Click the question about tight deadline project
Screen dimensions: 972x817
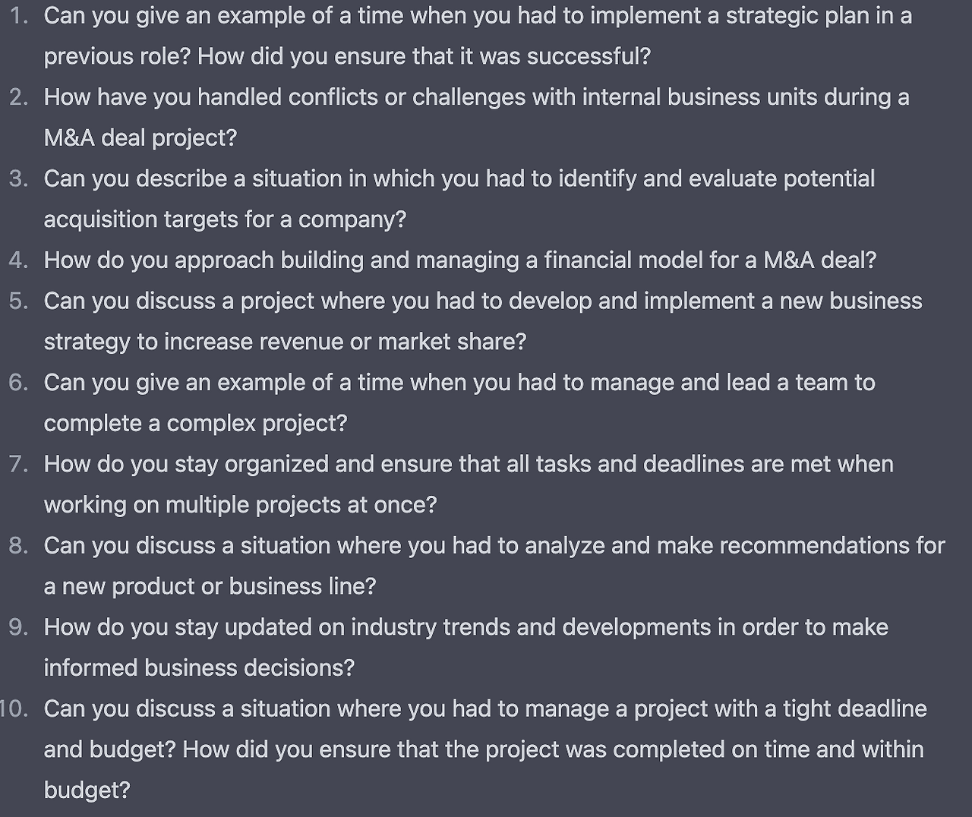coord(484,709)
